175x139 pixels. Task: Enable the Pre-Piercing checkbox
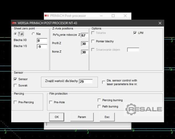[x=15, y=102]
